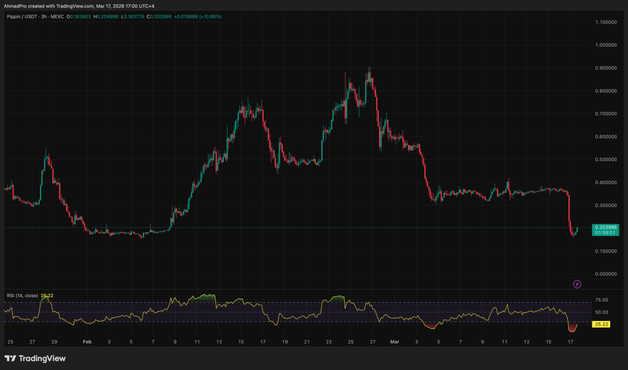Click the 0.000000 price axis label

pyautogui.click(x=606, y=274)
